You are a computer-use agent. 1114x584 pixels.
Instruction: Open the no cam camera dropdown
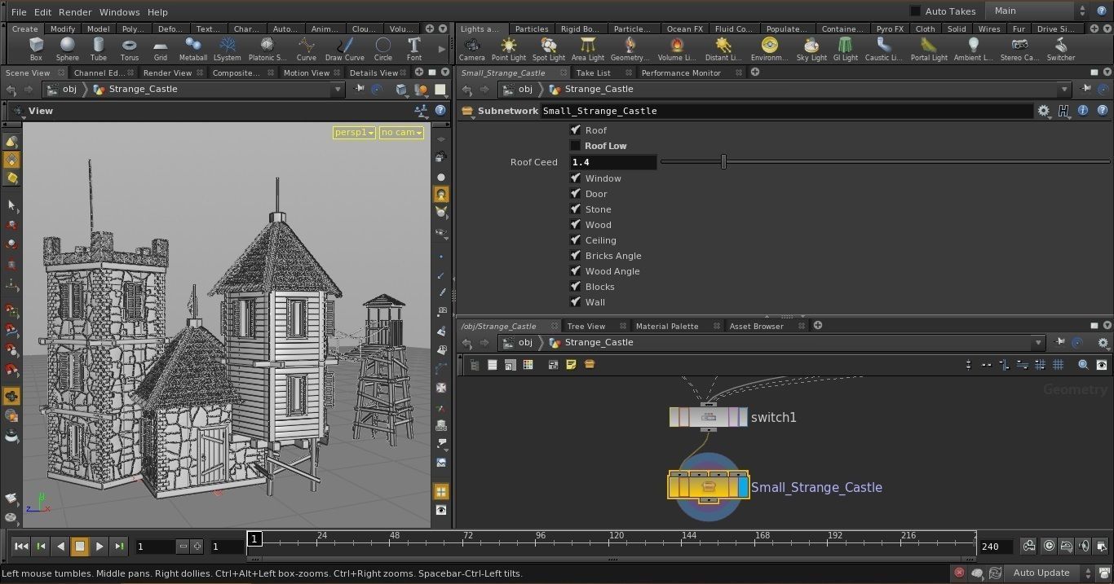point(401,132)
